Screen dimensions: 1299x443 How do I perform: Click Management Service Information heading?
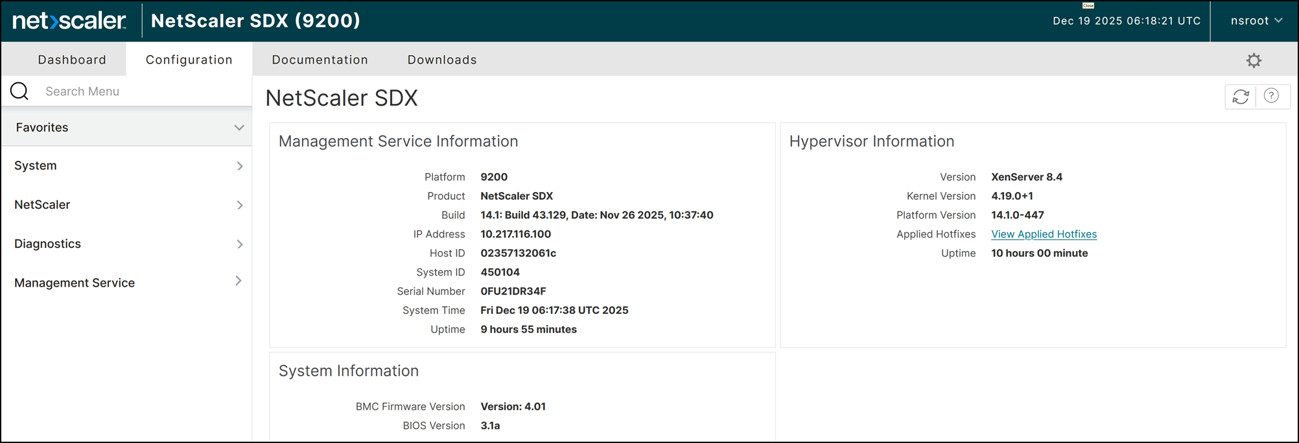pos(398,141)
